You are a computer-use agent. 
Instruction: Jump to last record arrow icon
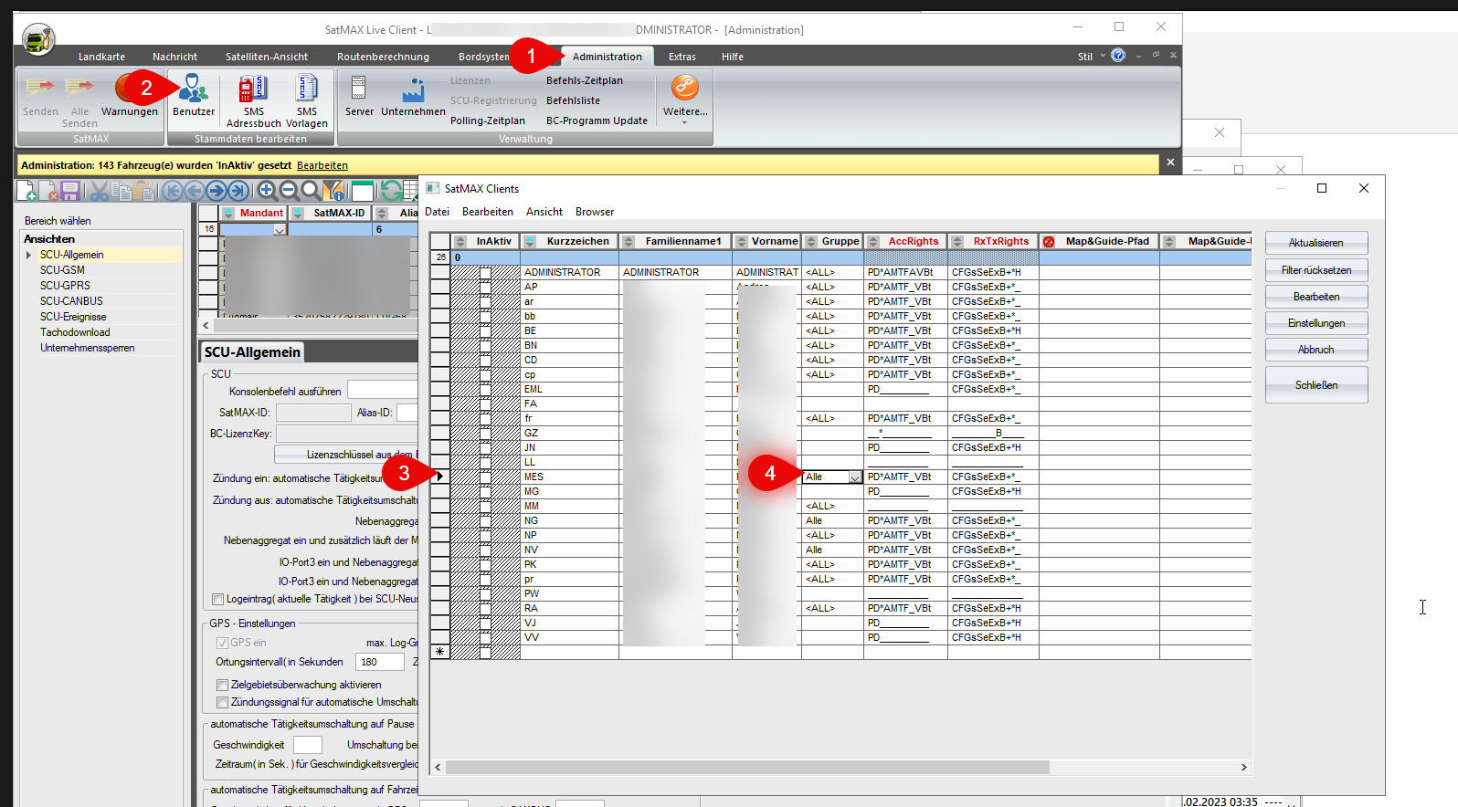pyautogui.click(x=238, y=191)
